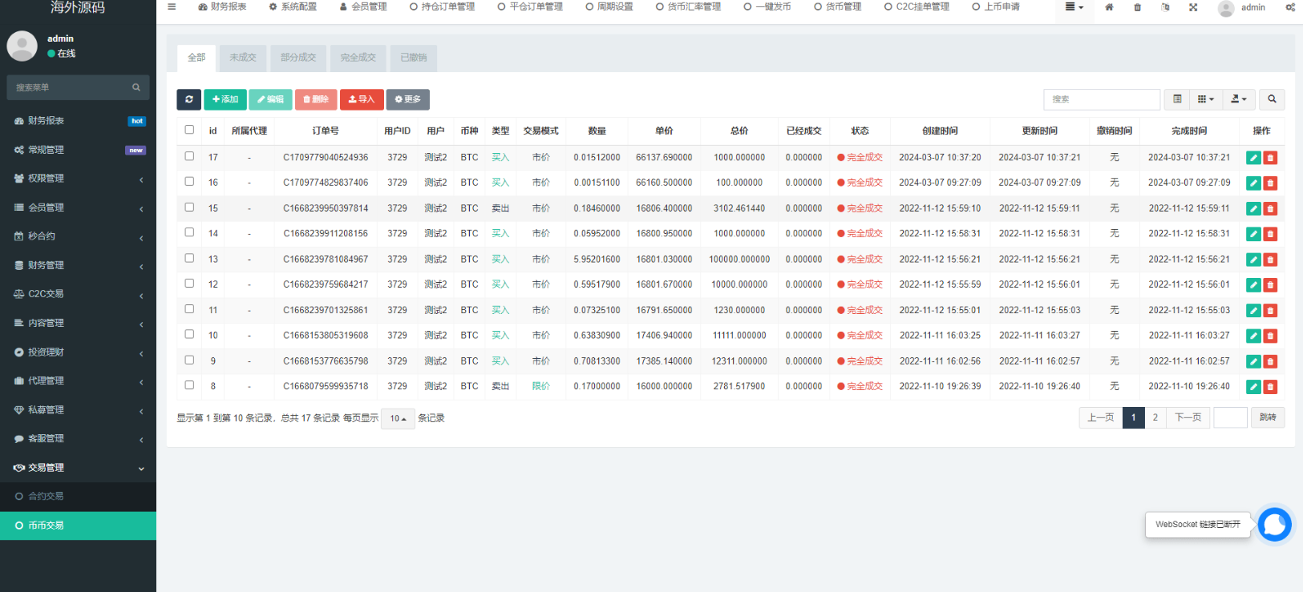
Task: Open the home icon in top bar
Action: pyautogui.click(x=1109, y=7)
